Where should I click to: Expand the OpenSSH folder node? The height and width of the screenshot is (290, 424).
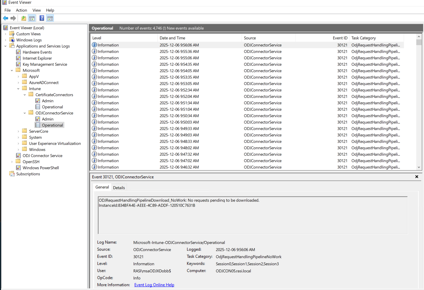pos(12,162)
